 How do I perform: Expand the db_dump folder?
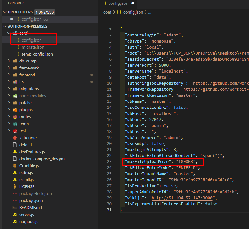(x=9, y=61)
